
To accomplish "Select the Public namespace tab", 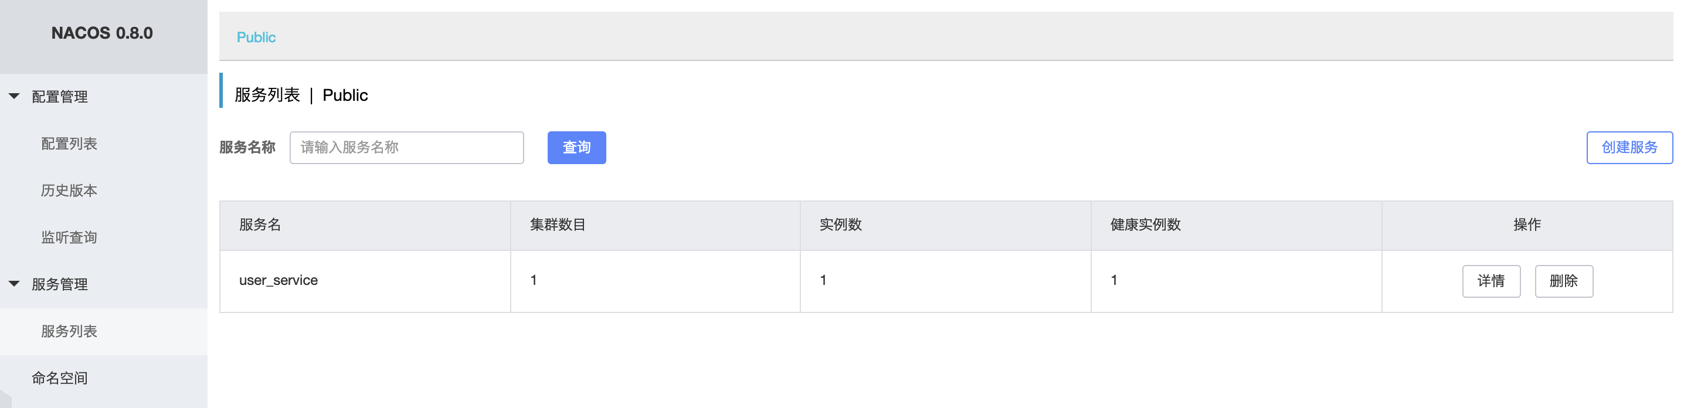I will click(256, 38).
